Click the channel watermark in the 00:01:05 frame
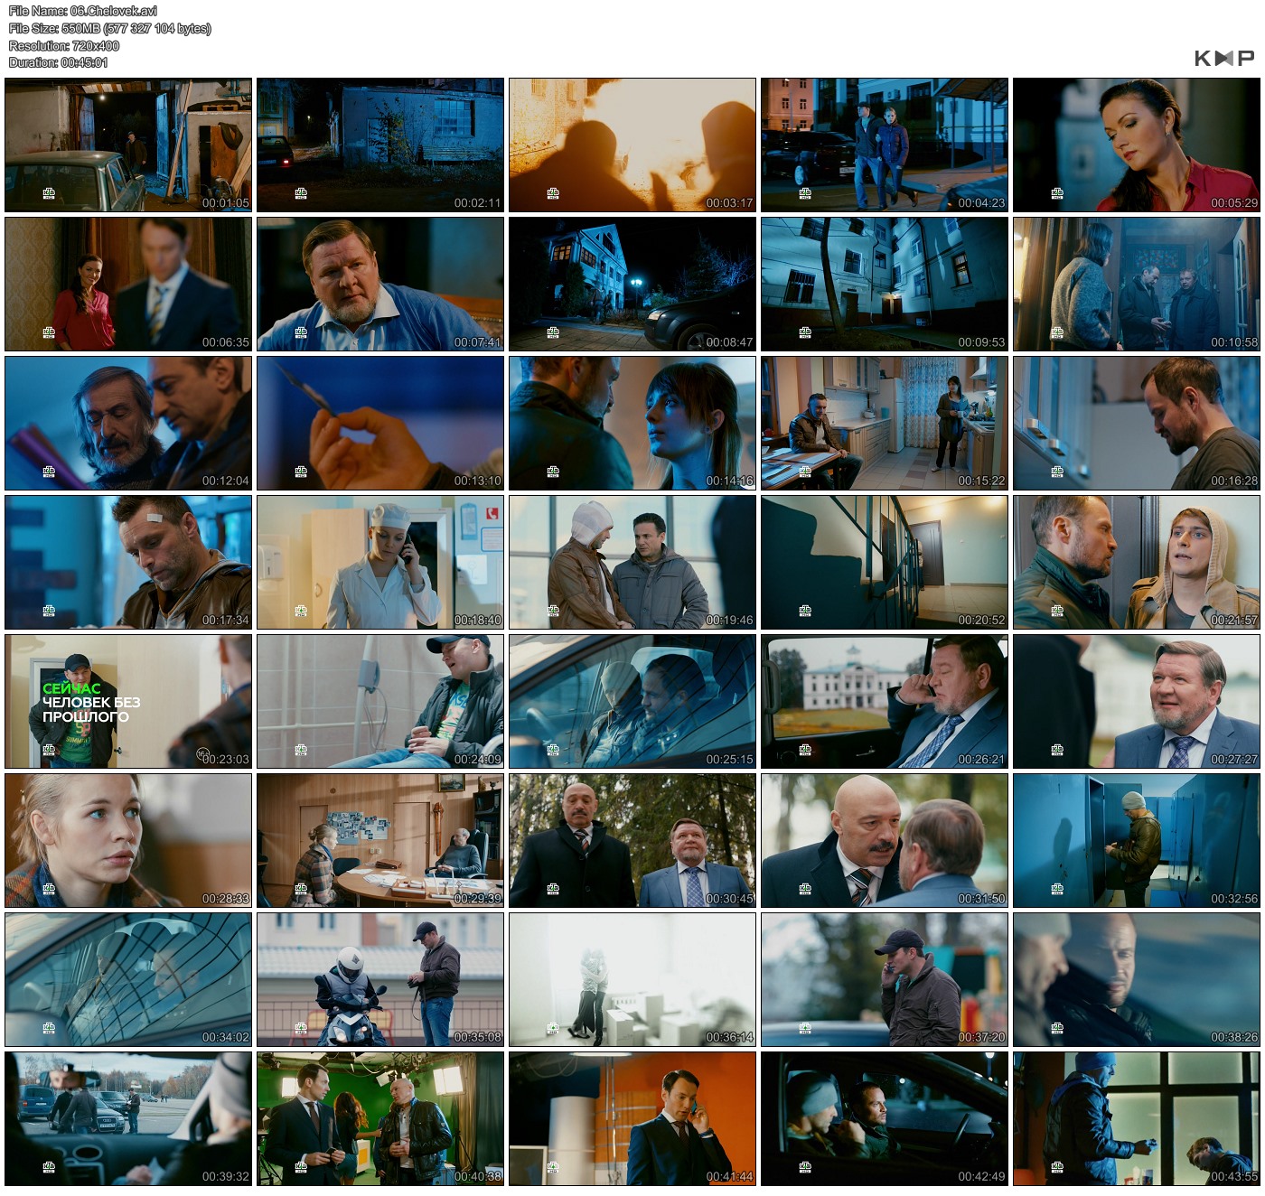This screenshot has height=1196, width=1265. [x=49, y=193]
